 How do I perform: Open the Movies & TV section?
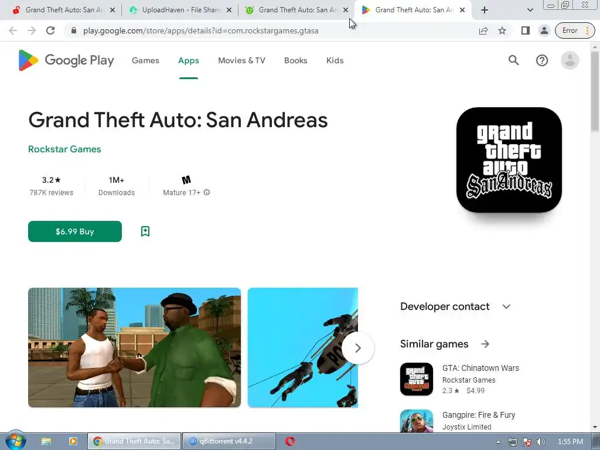[241, 60]
